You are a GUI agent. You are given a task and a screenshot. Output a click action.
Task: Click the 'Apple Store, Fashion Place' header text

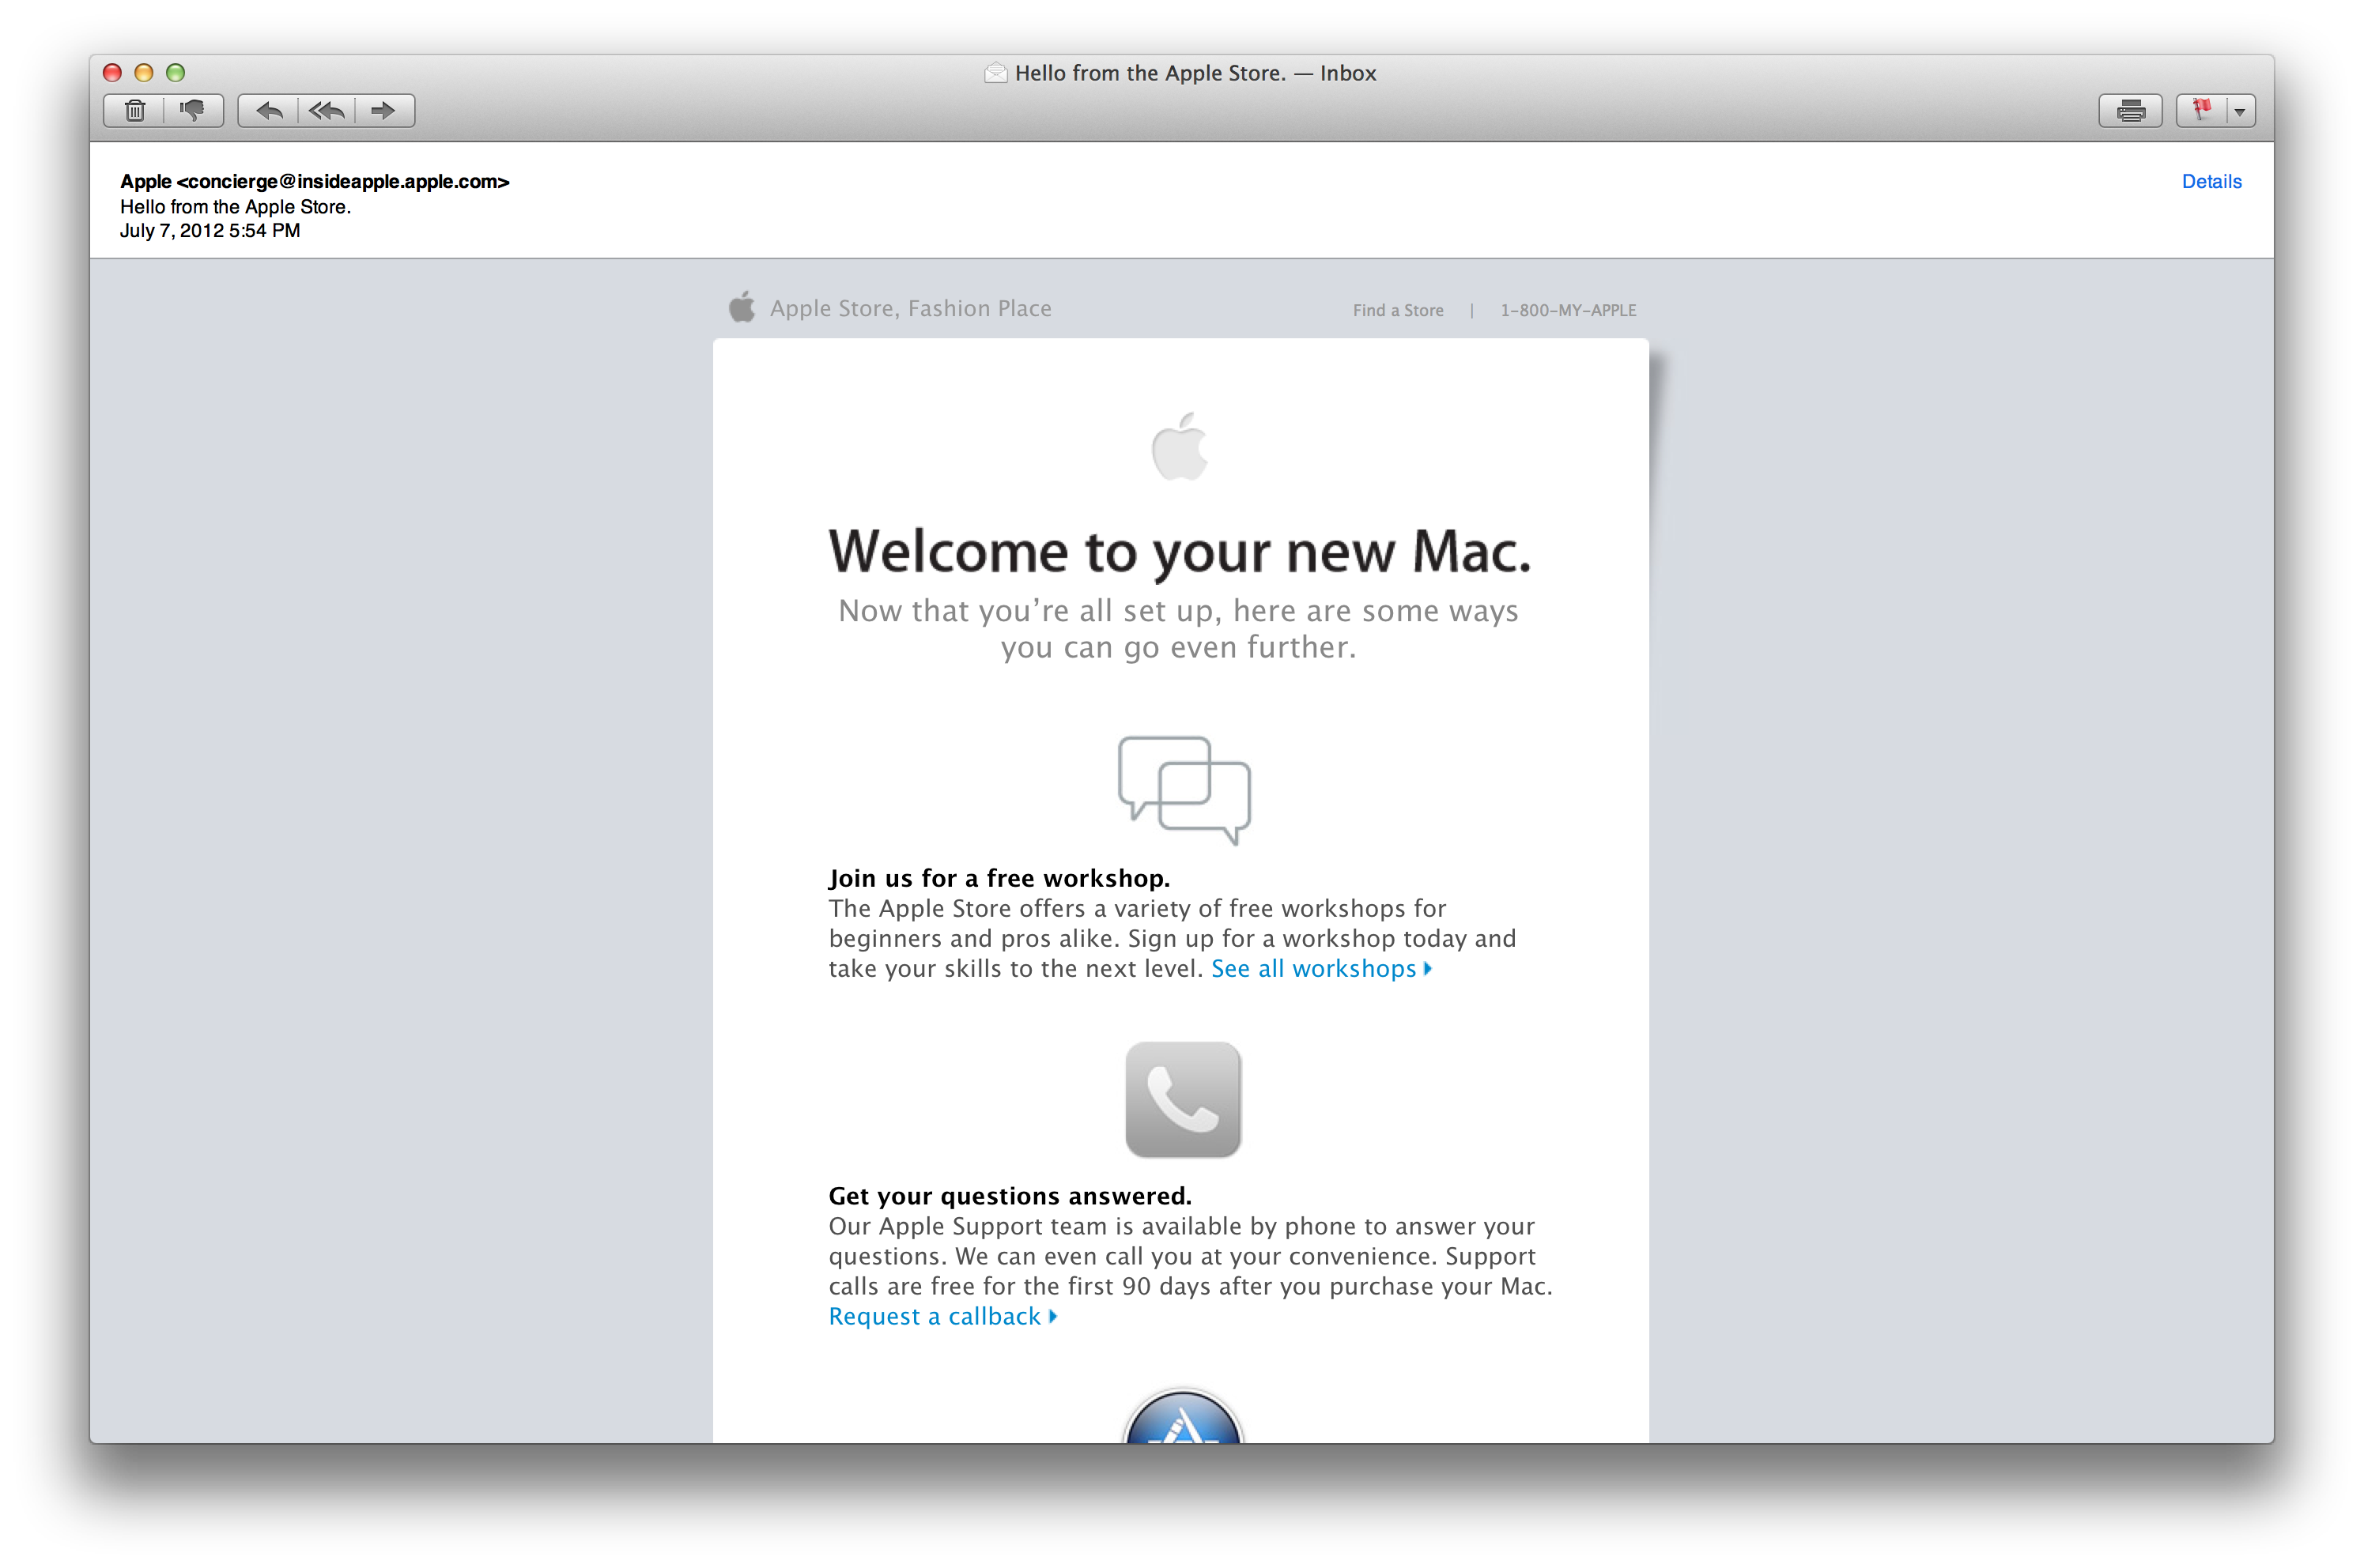pos(910,308)
